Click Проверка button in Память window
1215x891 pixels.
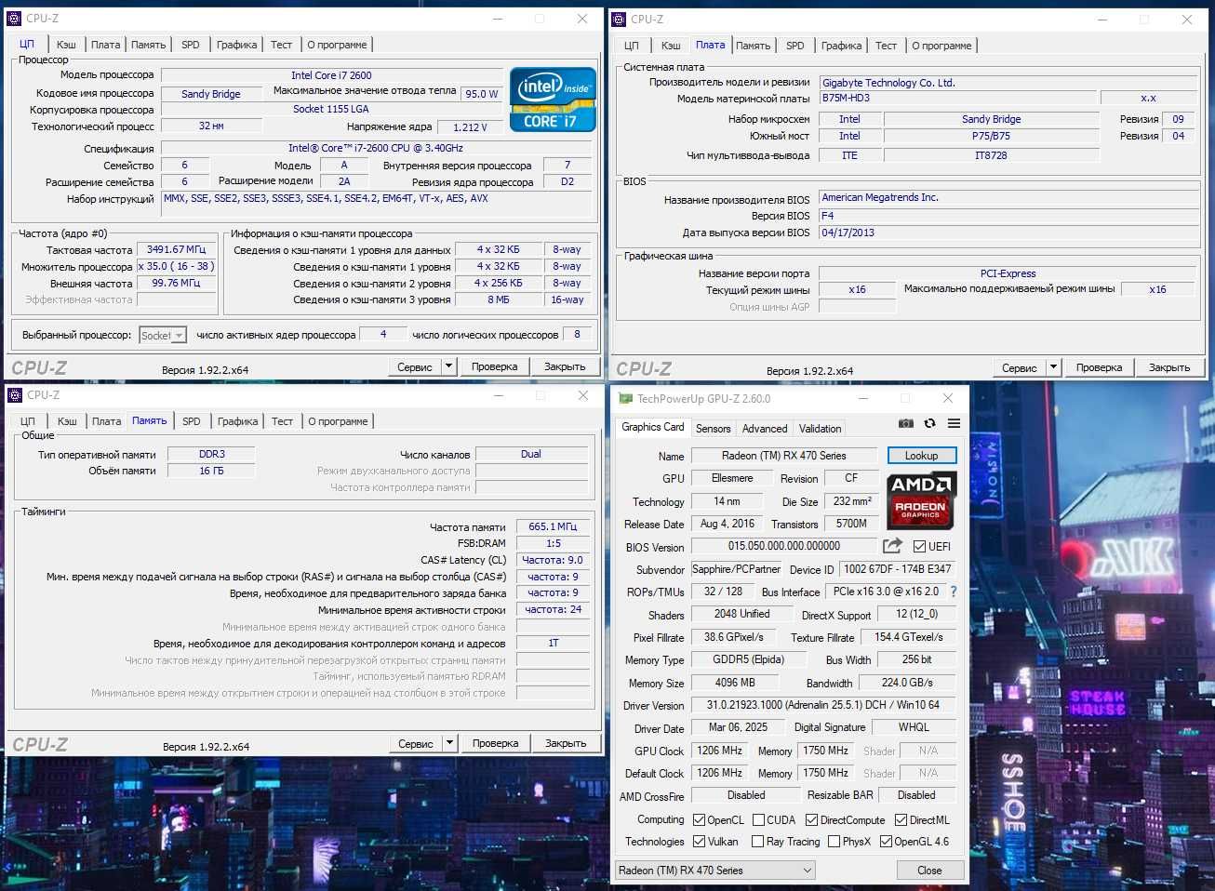tap(495, 743)
